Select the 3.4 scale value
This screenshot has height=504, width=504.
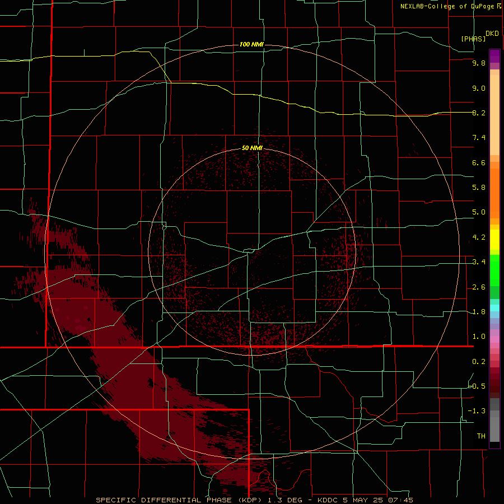coord(479,262)
